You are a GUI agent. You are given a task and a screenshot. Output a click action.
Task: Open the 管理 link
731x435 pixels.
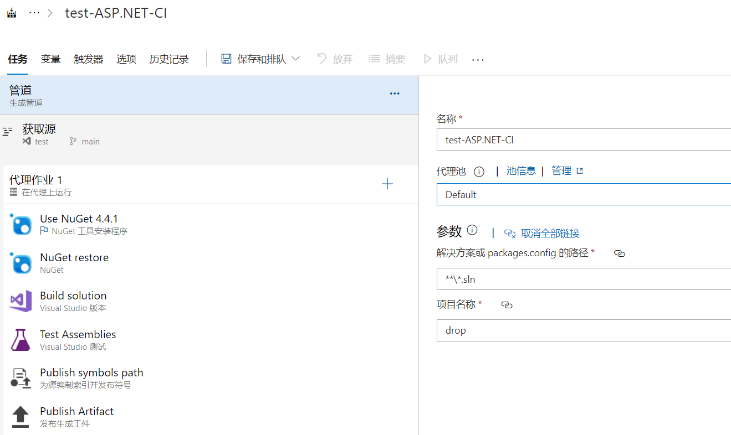pos(561,171)
